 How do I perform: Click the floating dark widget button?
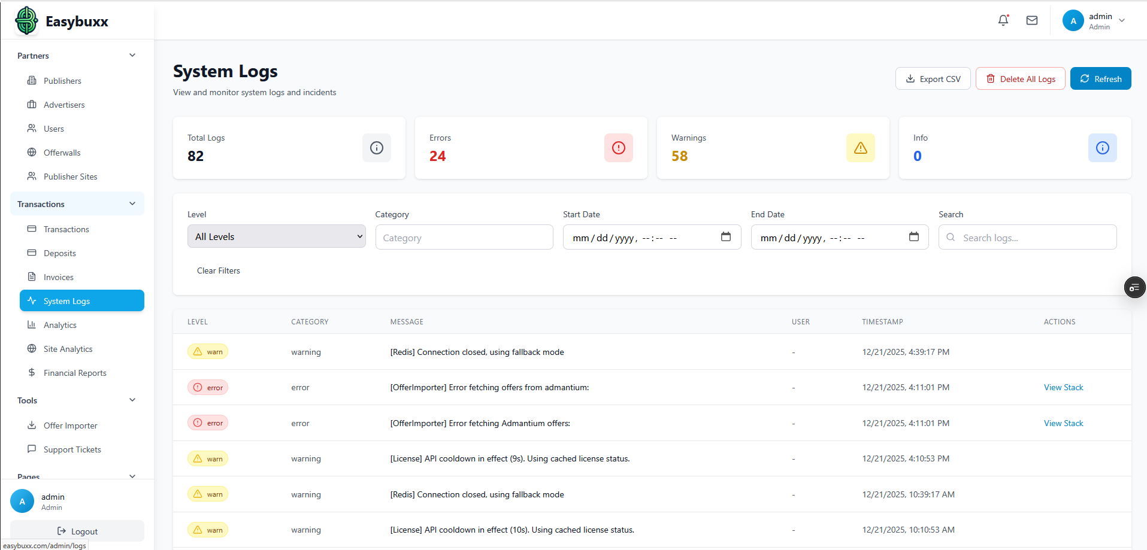click(x=1134, y=288)
